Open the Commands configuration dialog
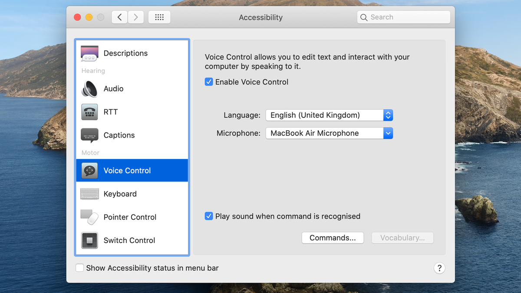The height and width of the screenshot is (293, 521). click(333, 237)
